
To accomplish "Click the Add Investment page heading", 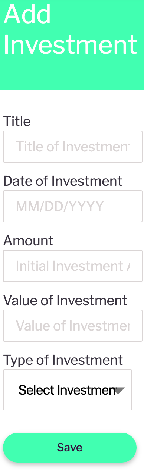I will [70, 30].
